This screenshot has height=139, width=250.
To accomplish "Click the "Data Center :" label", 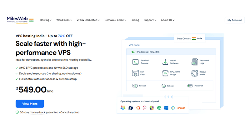I will (184, 38).
